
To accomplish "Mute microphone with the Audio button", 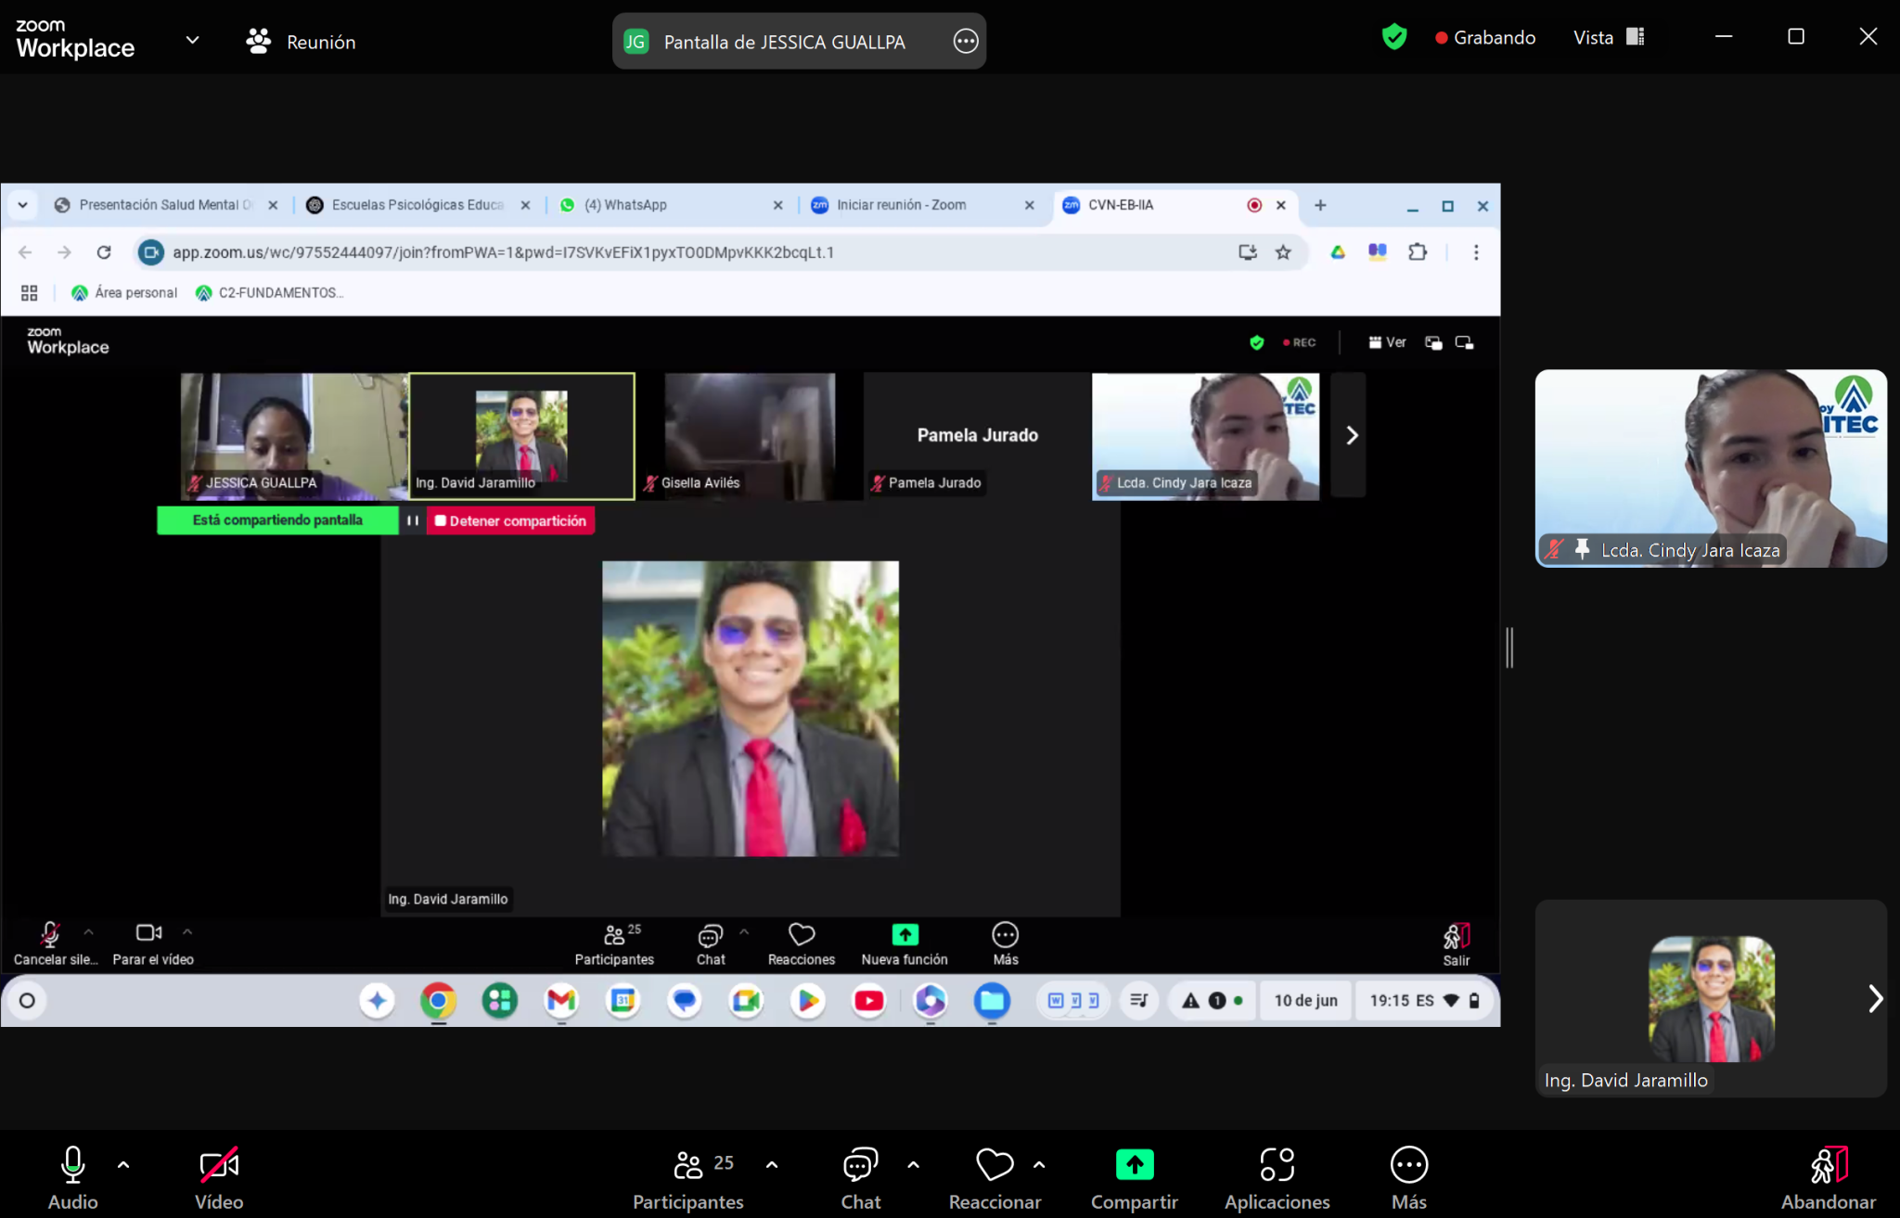I will coord(72,1166).
